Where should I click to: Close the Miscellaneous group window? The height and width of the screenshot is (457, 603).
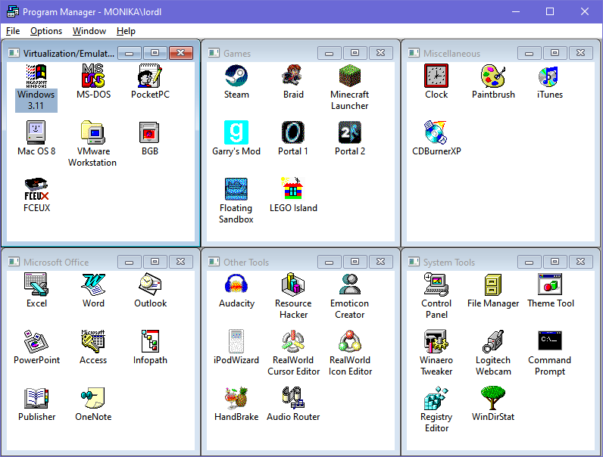[x=581, y=53]
